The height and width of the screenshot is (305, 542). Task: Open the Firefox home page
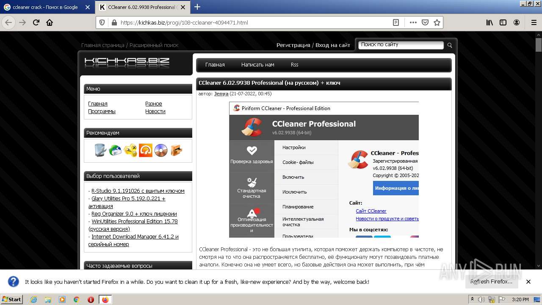pyautogui.click(x=50, y=22)
